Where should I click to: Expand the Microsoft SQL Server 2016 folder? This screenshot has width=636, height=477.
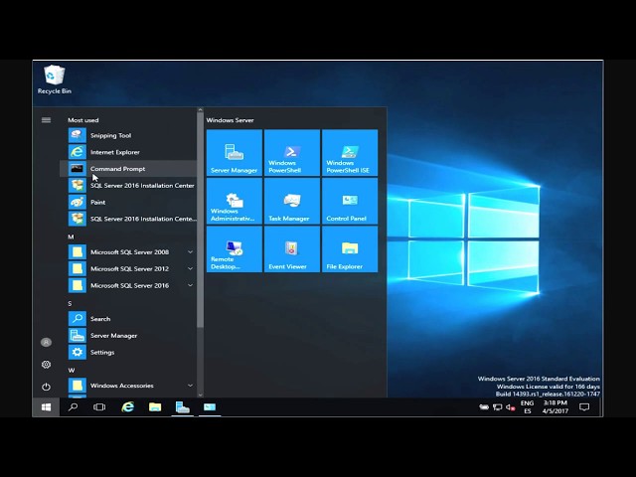pyautogui.click(x=128, y=285)
